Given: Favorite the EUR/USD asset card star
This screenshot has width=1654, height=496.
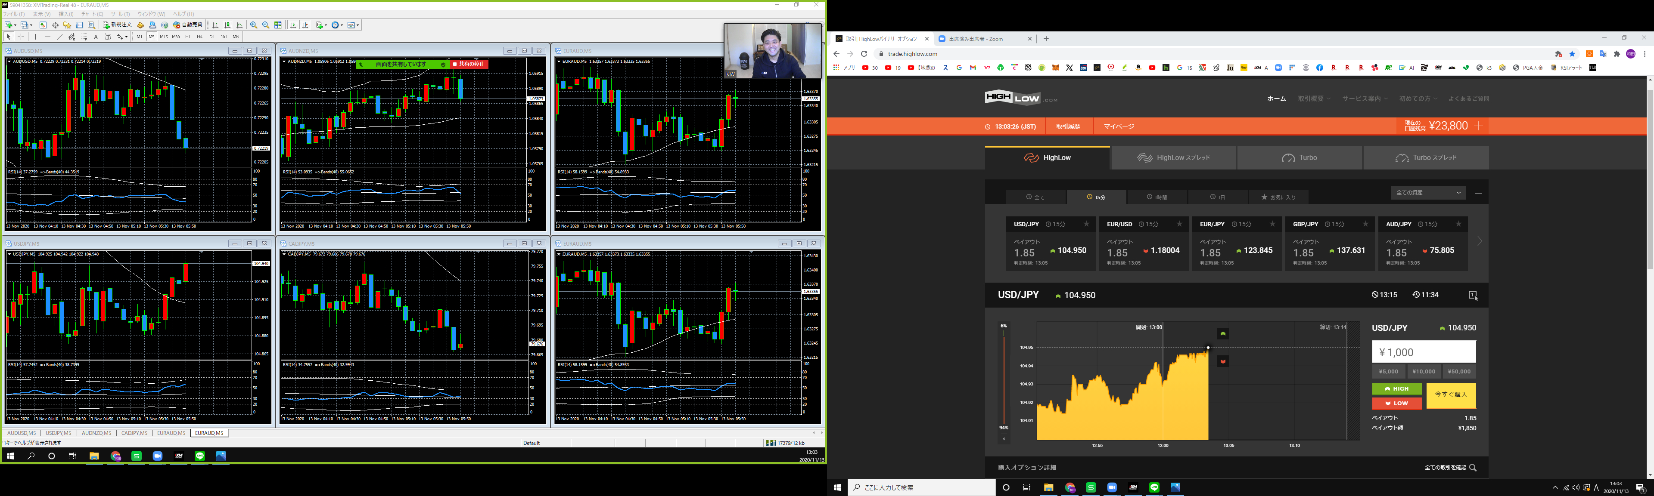Looking at the screenshot, I should coord(1179,224).
